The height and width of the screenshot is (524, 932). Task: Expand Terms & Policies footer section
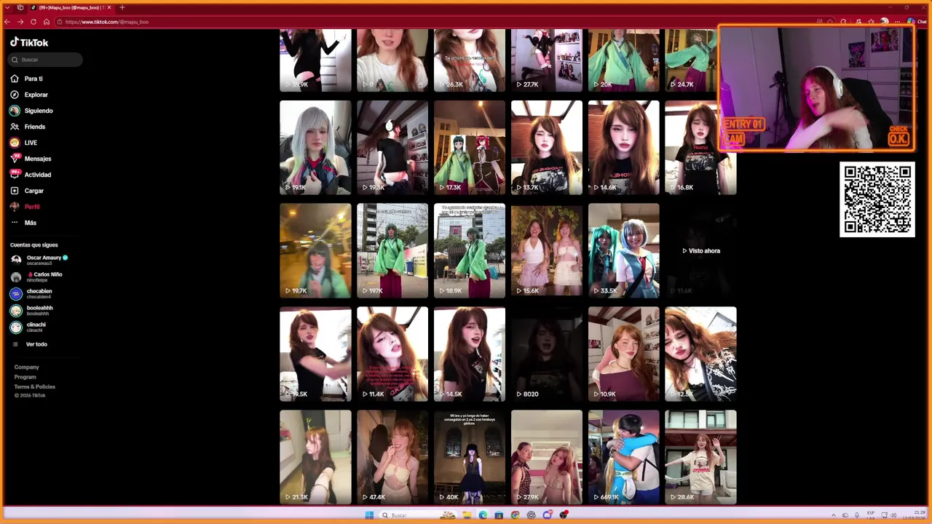click(x=34, y=386)
